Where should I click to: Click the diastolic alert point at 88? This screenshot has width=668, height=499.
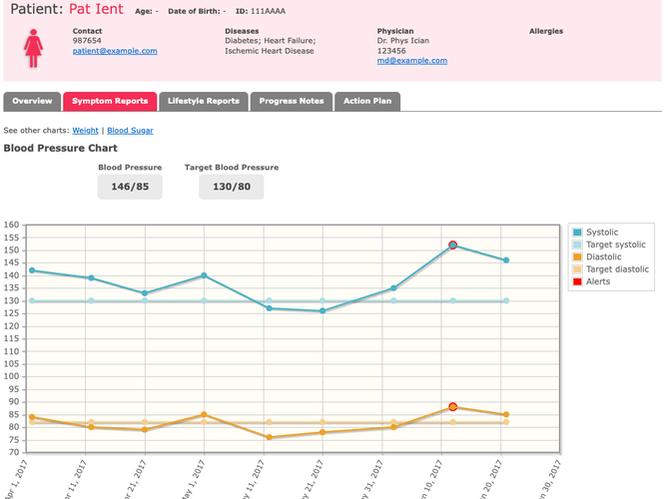coord(453,406)
